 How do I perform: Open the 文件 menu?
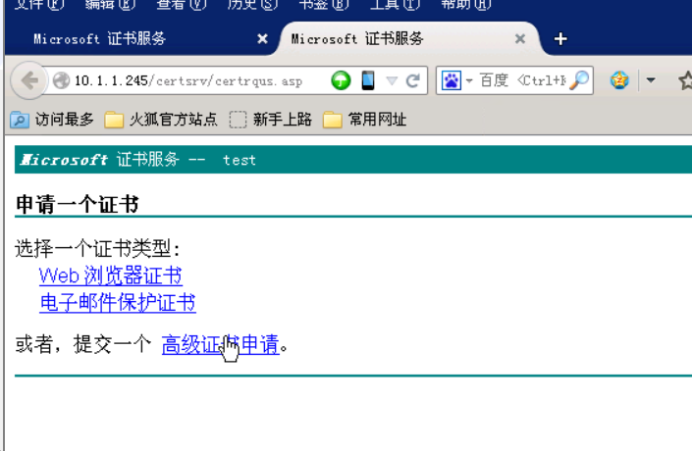[x=39, y=4]
